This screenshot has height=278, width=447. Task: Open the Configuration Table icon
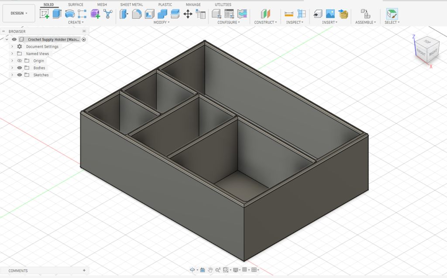pyautogui.click(x=229, y=14)
